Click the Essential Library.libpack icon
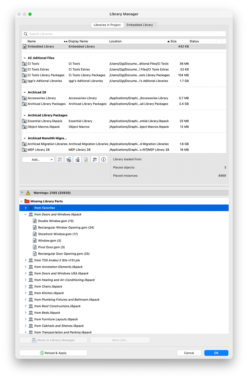Image resolution: width=248 pixels, height=379 pixels. [24, 121]
